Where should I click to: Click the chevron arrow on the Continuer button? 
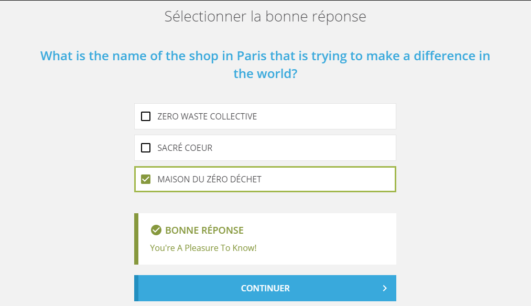385,288
